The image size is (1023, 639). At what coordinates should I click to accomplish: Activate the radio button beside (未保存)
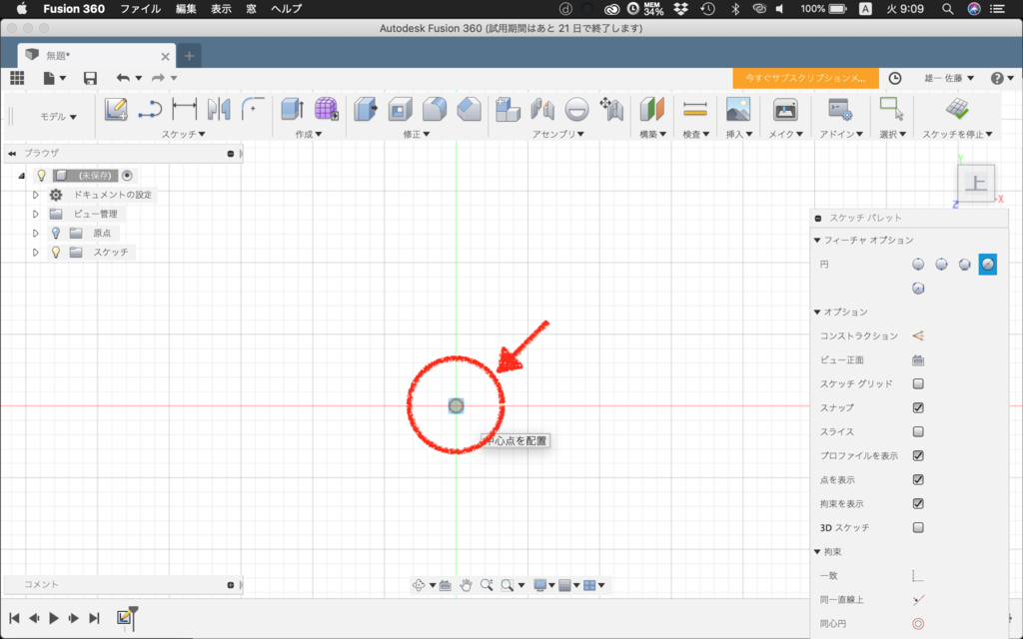coord(127,176)
